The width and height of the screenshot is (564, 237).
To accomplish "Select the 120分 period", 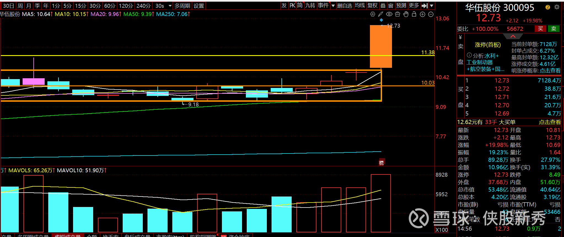I will pos(126,6).
